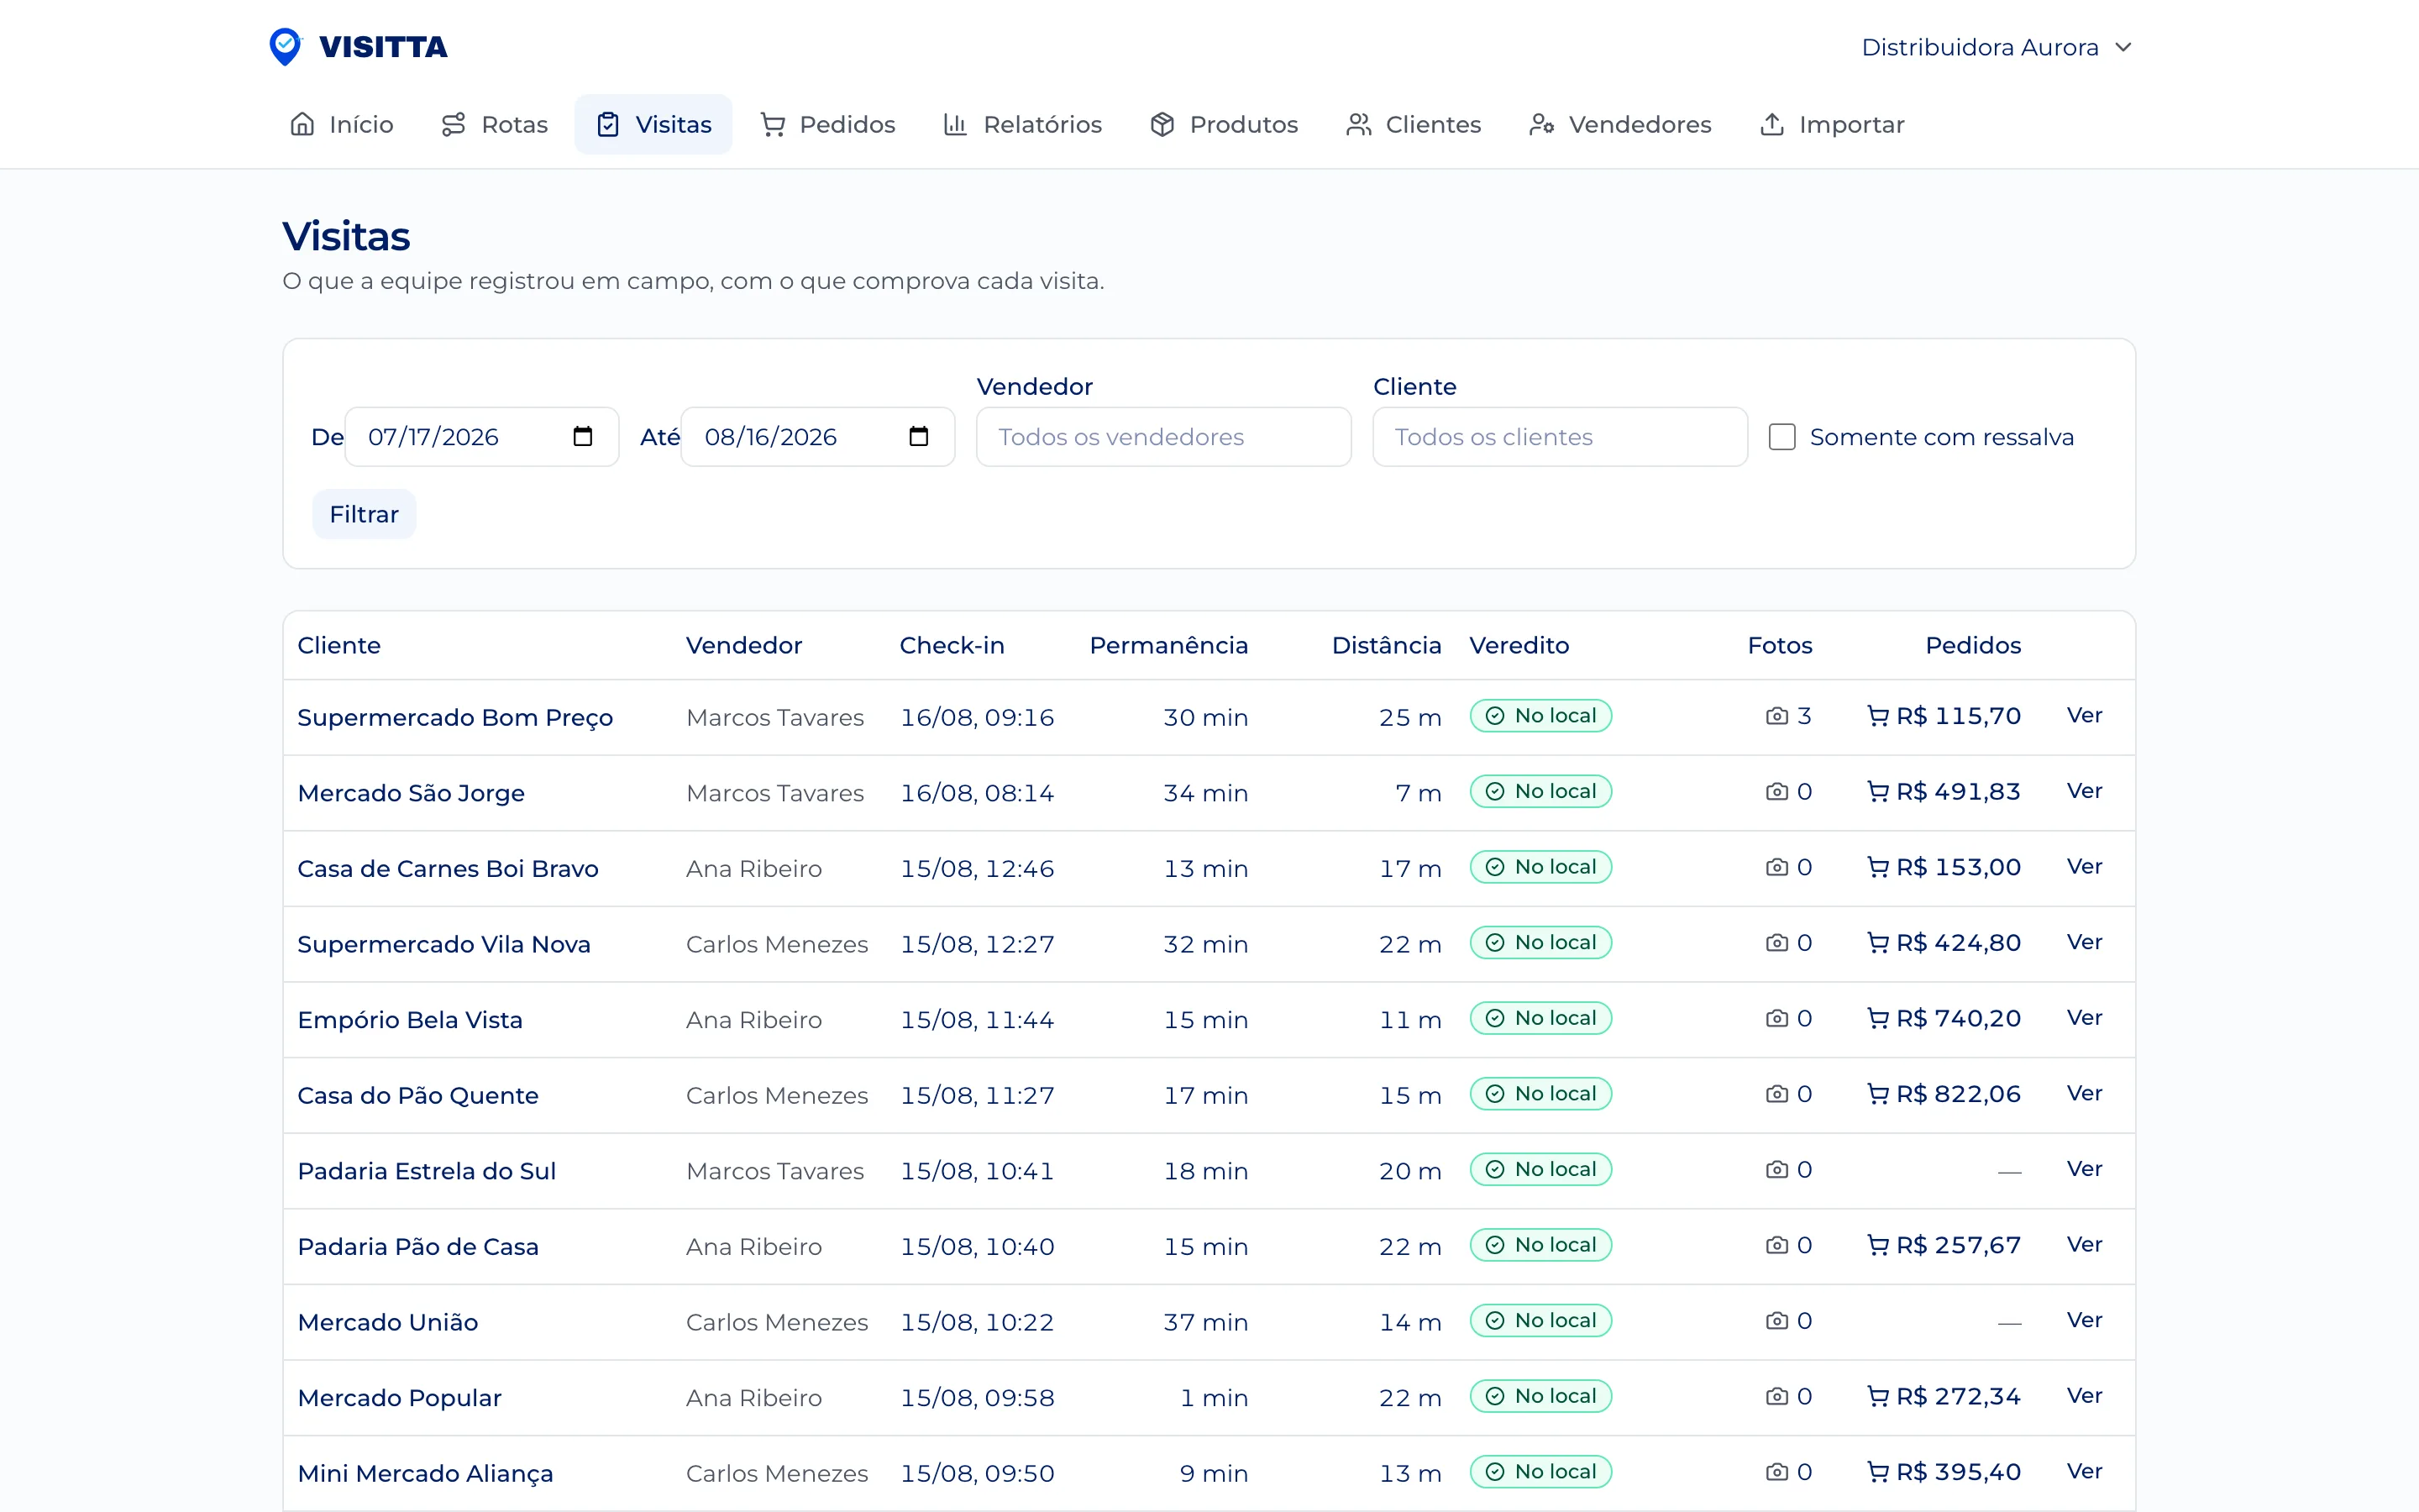Click order value R$ 272,34
2419x1512 pixels.
click(1958, 1397)
